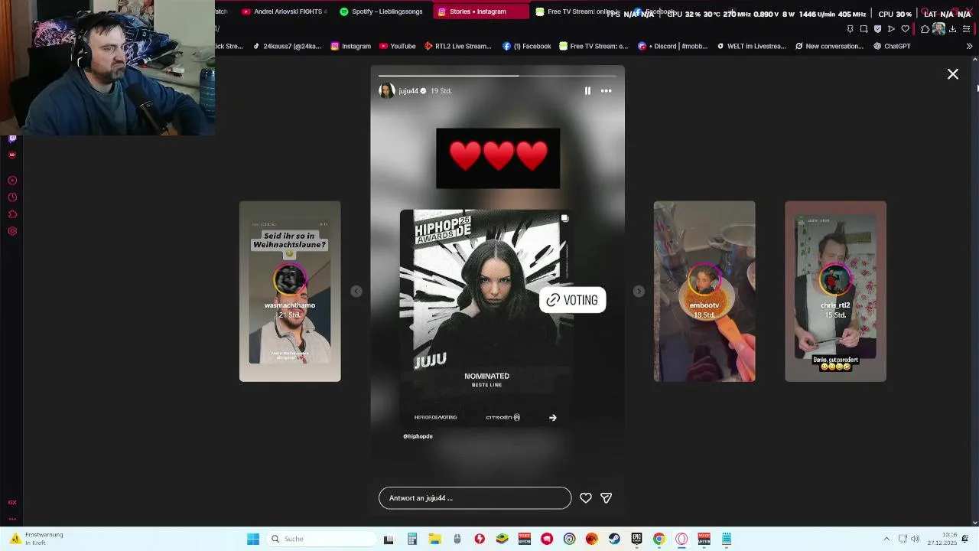Screen dimensions: 979x551
Task: Click the story progress bar
Action: (497, 75)
